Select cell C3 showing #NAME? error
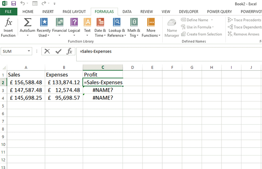Viewport: 262px width, 169px height. (103, 90)
